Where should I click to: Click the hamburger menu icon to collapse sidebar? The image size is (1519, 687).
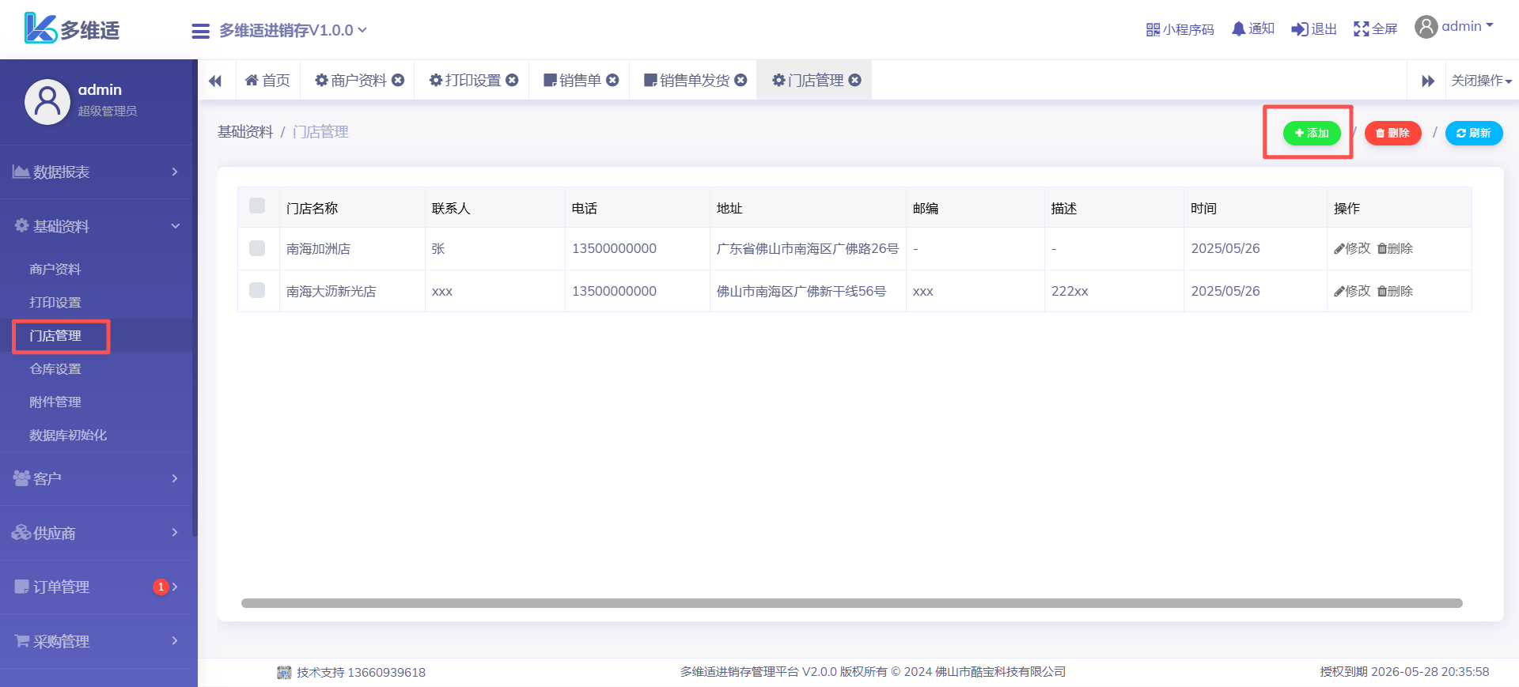(200, 31)
